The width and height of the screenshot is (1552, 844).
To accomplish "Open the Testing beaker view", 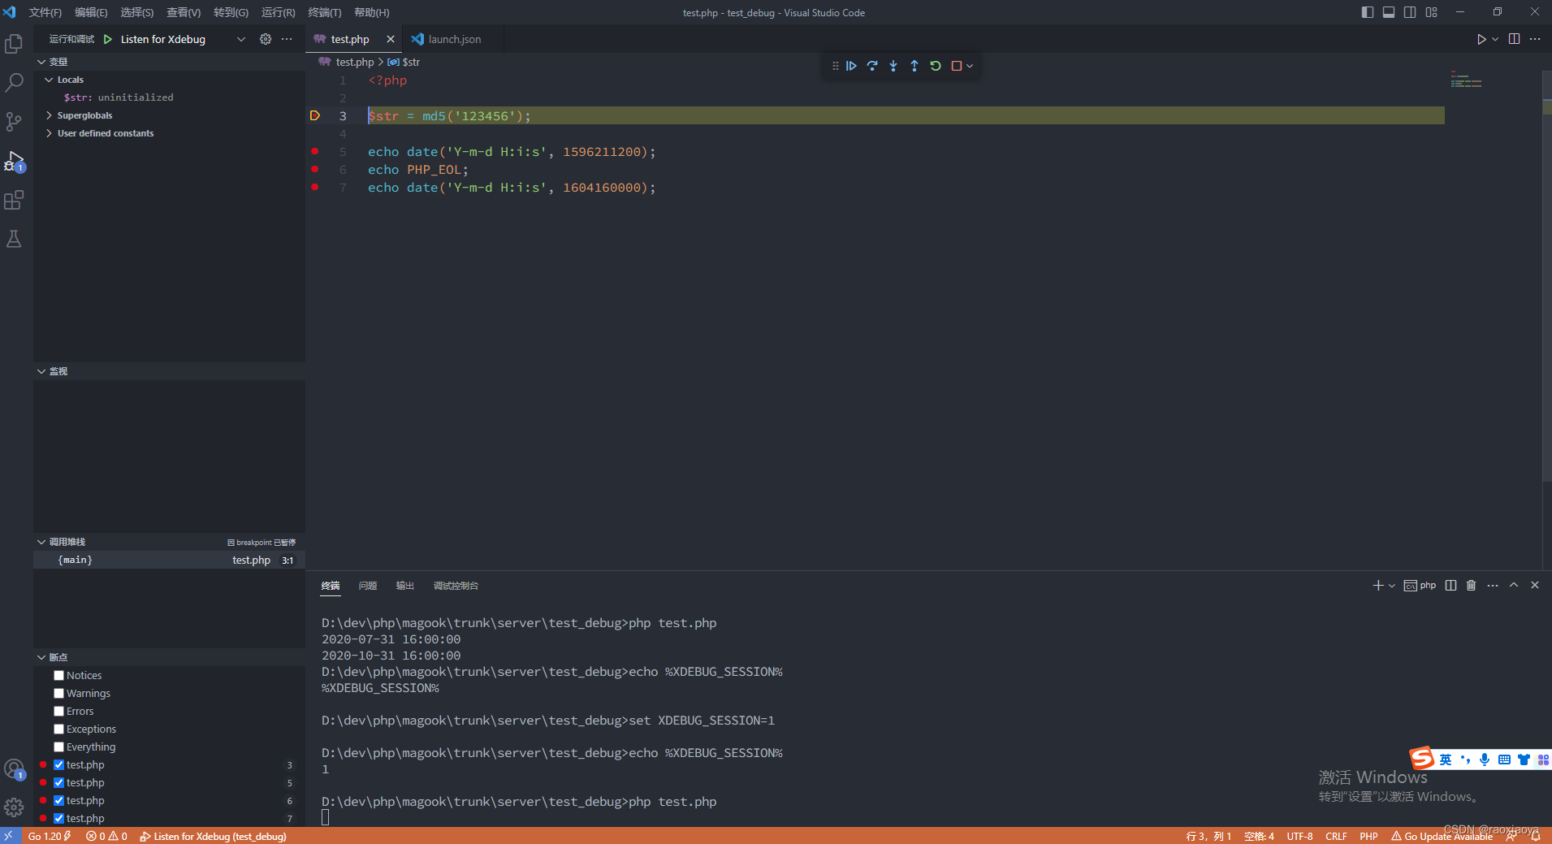I will pos(14,239).
